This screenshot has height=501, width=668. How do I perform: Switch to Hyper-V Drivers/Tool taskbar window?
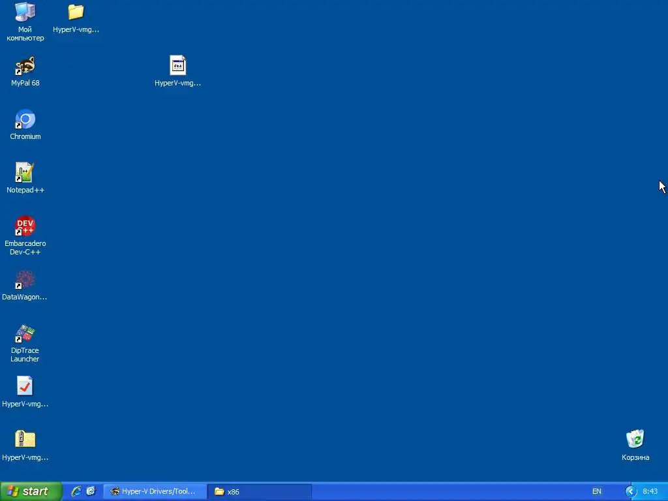tap(155, 492)
